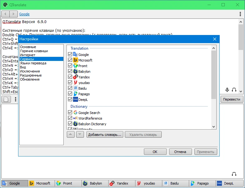Click the microphone voice input icon
Image resolution: width=245 pixels, height=188 pixels.
pyautogui.click(x=227, y=90)
